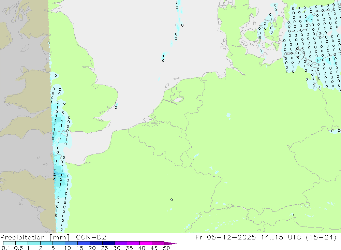
Task: Click the above-50 mm legend arrow tip
Action: point(171,243)
